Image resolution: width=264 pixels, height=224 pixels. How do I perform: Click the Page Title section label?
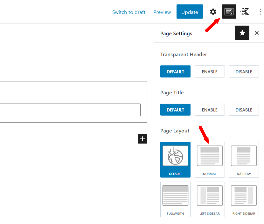click(172, 92)
